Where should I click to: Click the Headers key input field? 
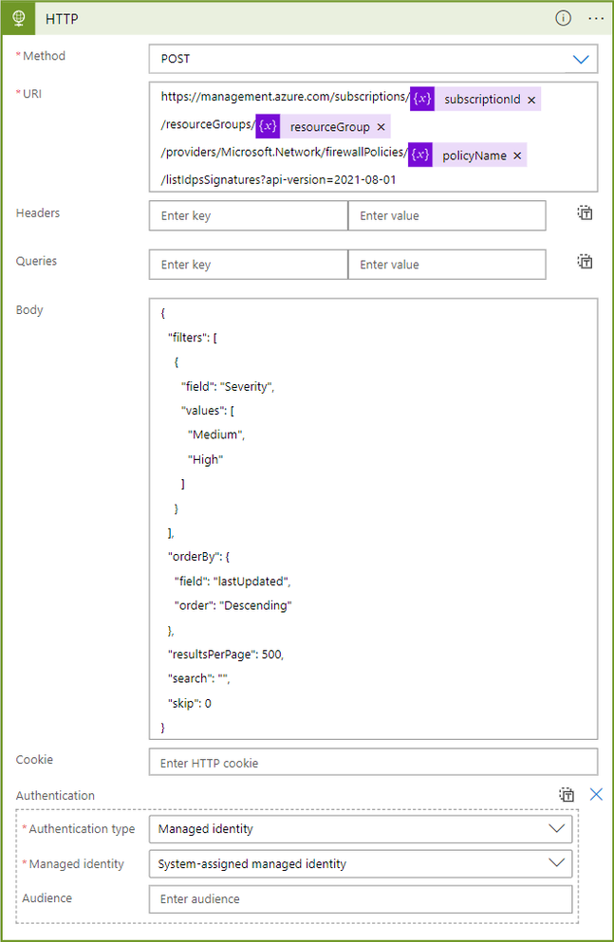(x=248, y=215)
